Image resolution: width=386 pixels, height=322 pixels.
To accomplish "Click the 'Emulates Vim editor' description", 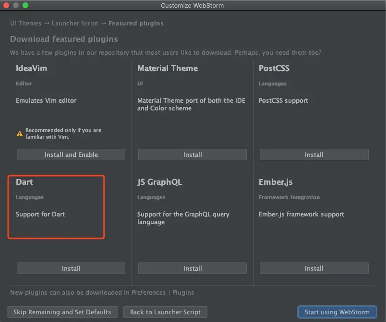I will pyautogui.click(x=46, y=100).
